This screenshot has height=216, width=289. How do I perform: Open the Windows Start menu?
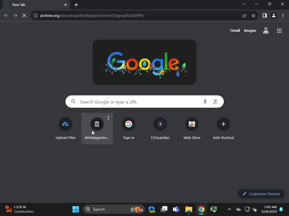coord(76,209)
